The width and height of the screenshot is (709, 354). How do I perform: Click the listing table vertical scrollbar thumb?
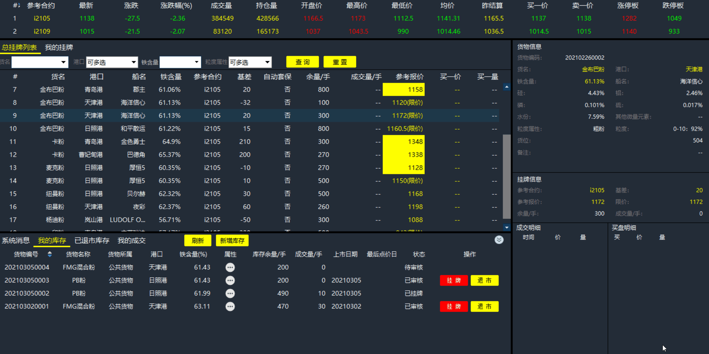point(506,176)
